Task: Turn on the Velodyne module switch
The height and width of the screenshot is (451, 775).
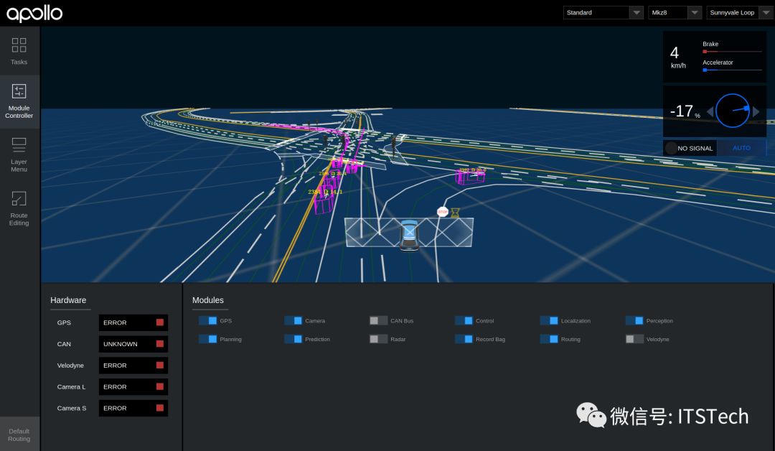Action: 634,339
